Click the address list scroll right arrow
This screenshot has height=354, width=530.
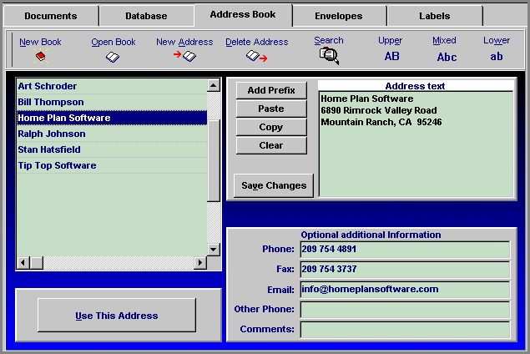coord(200,263)
